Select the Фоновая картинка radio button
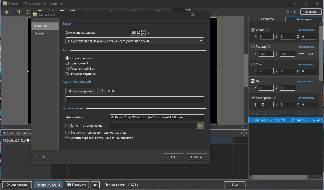The height and width of the screenshot is (190, 324). coord(67,74)
